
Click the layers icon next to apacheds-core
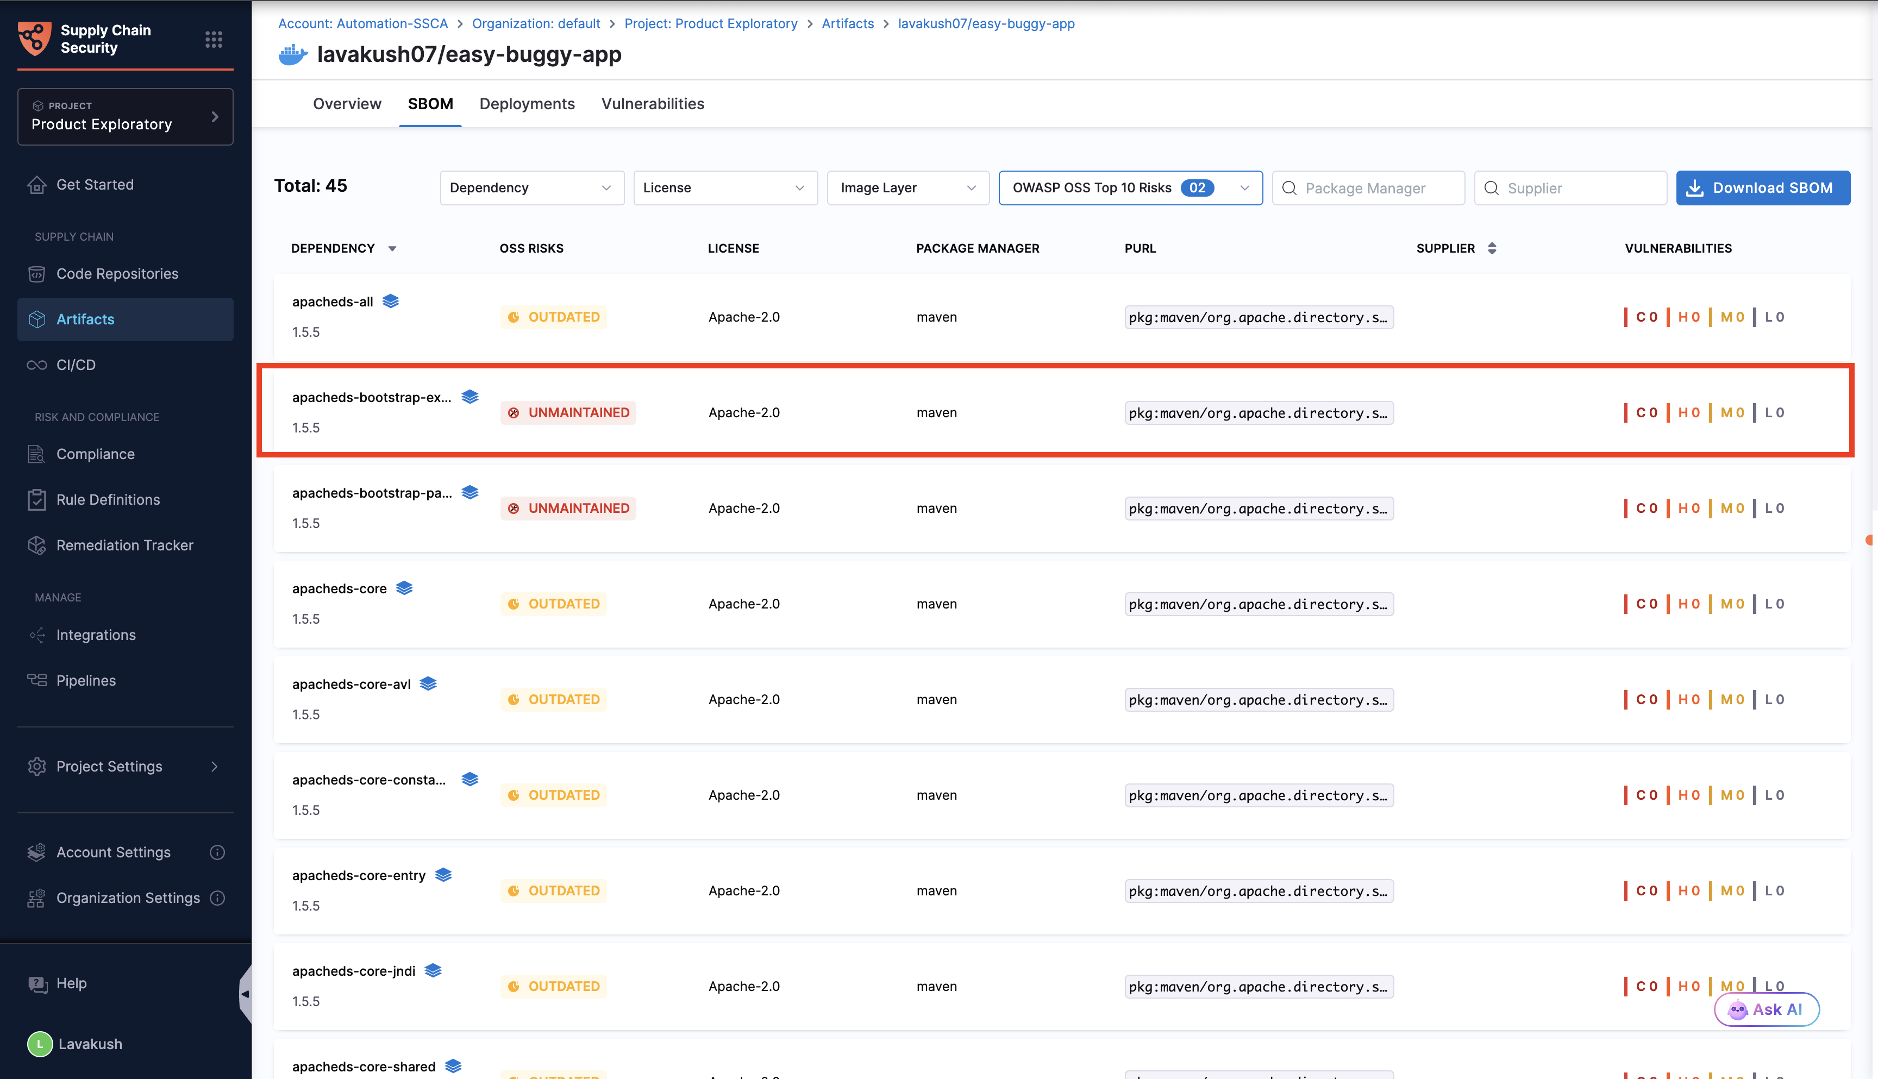pyautogui.click(x=404, y=588)
